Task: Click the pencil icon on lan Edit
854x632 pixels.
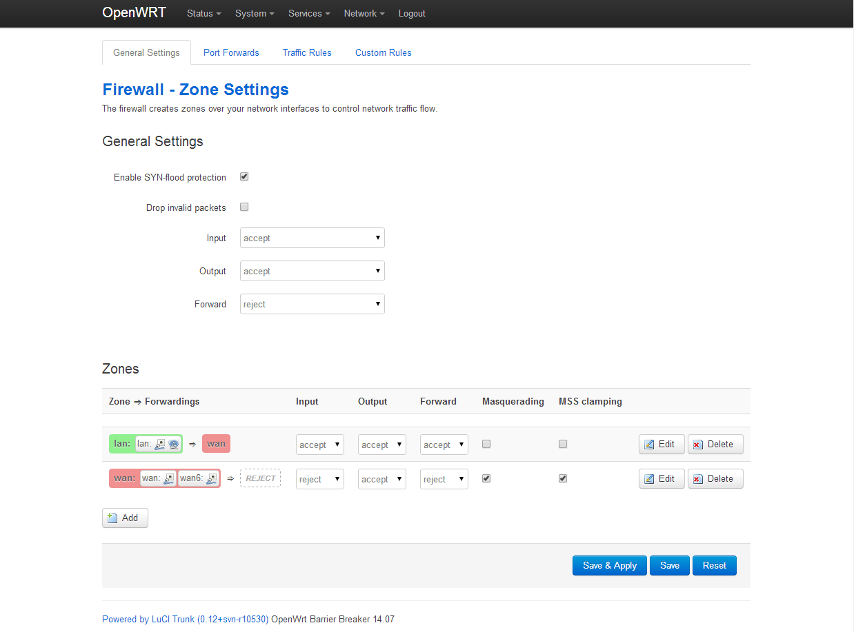Action: coord(649,445)
